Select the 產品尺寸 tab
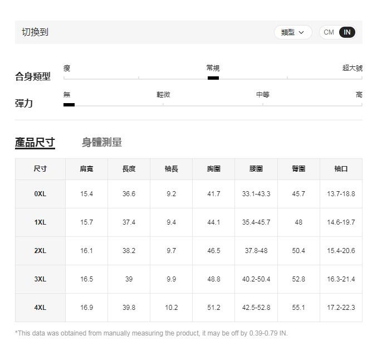372x345 pixels. click(35, 142)
